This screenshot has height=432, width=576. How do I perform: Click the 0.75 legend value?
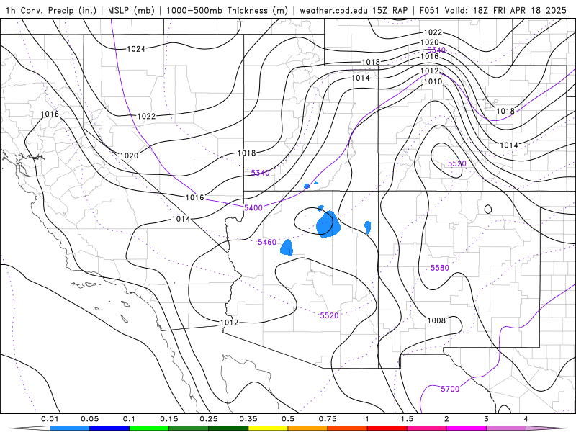[x=328, y=419]
